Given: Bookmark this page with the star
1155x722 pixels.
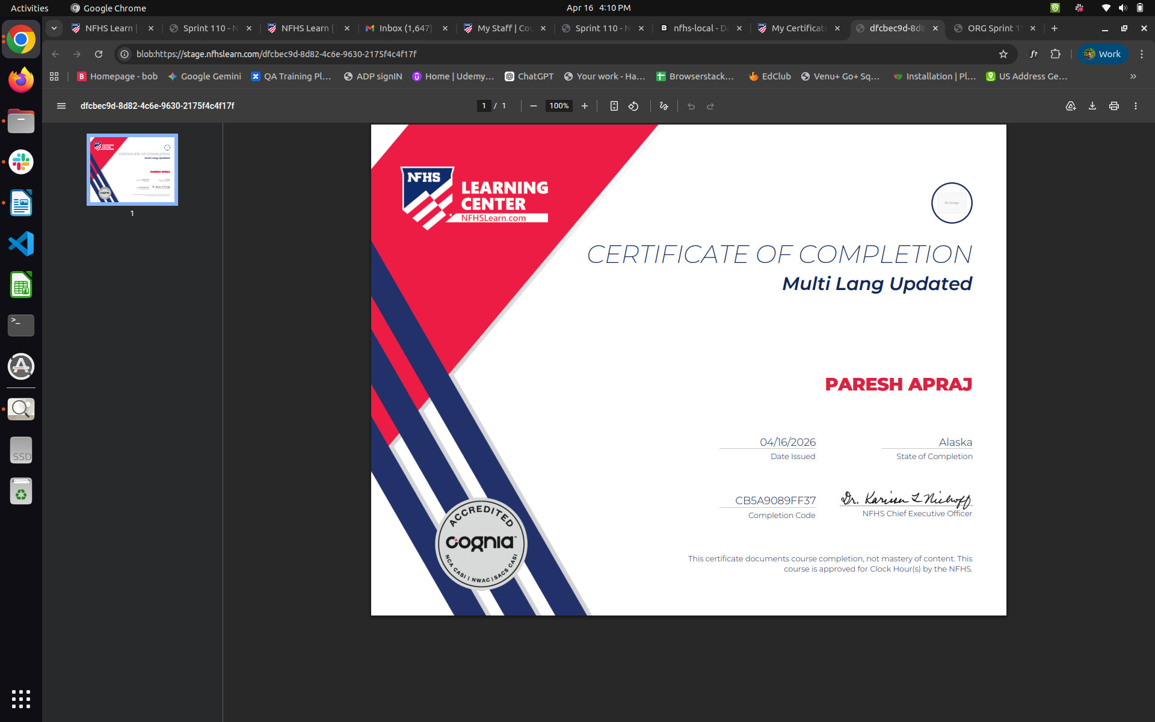Looking at the screenshot, I should click(1003, 54).
